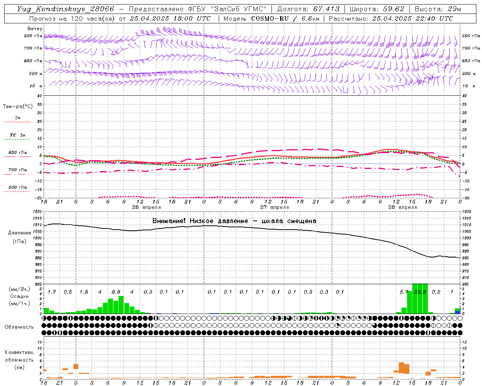The image size is (482, 386).
Task: Click the 'Широта: 59.62' latitude value
Action: 377,9
